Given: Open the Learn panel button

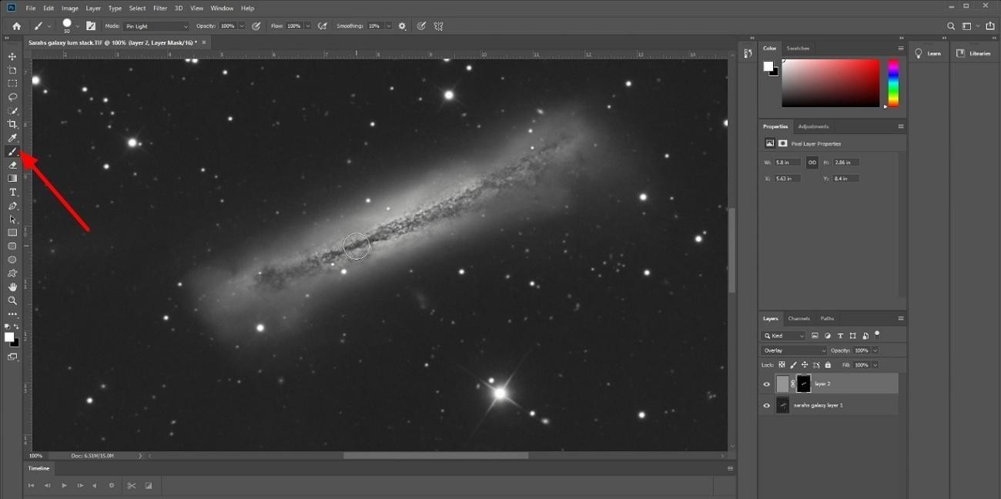Looking at the screenshot, I should [x=929, y=53].
